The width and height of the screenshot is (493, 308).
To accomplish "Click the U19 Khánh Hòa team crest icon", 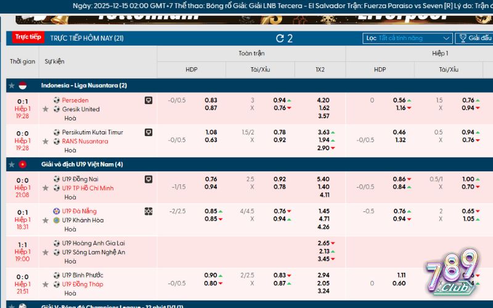I will [57, 220].
